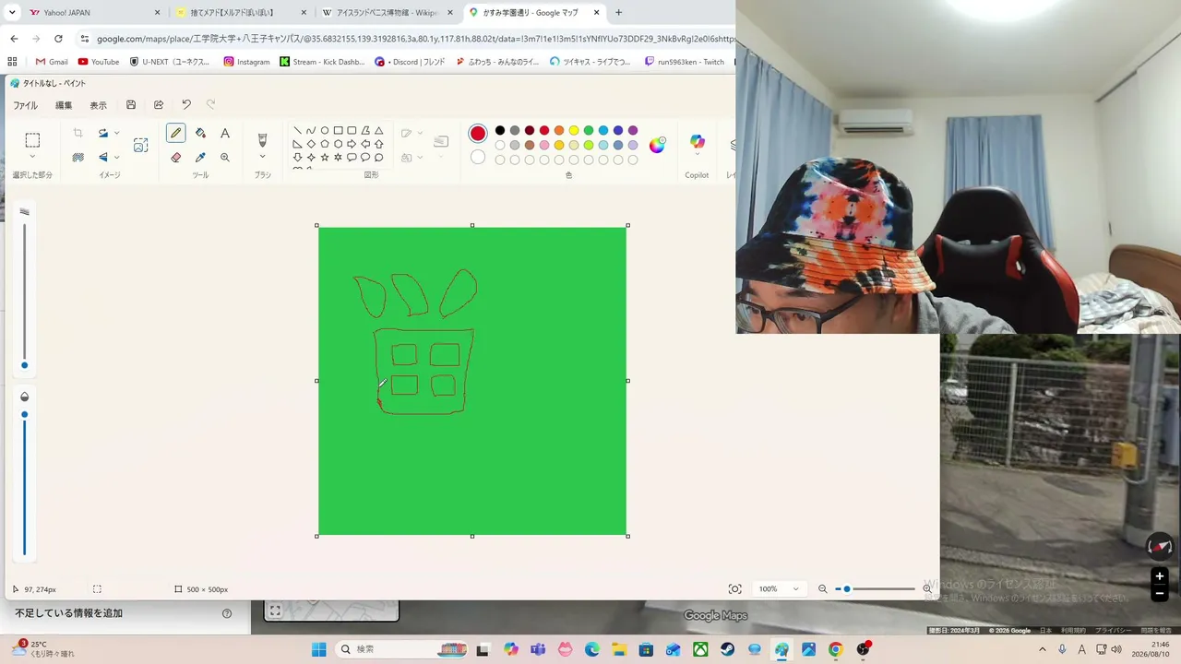Select the Magnifier tool
The width and height of the screenshot is (1181, 664).
coord(225,158)
